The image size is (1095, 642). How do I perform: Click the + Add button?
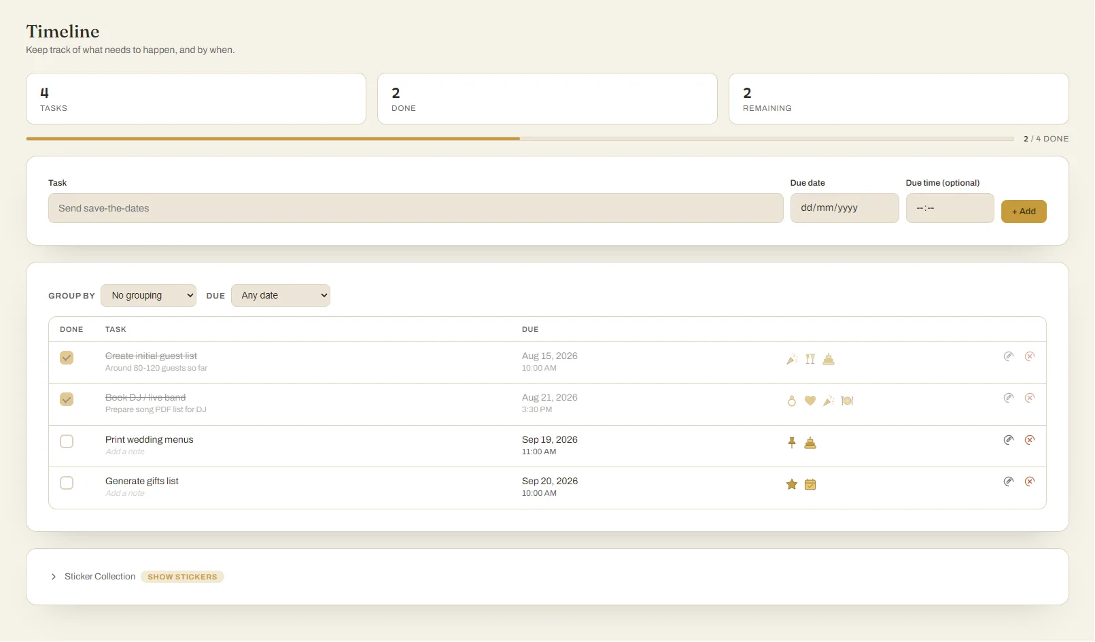(x=1024, y=212)
